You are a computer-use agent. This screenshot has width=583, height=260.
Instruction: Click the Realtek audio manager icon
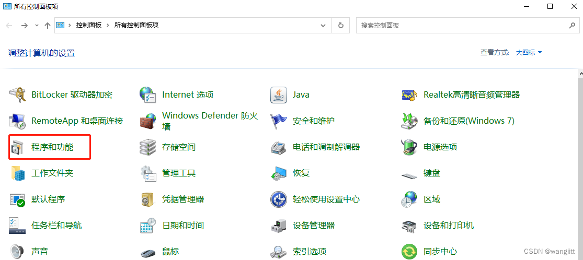409,94
